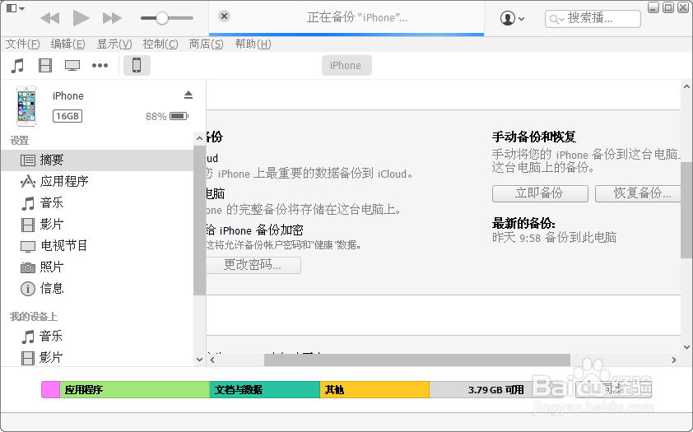Click horizontal scroll left arrow
Screen dimensions: 693x432
pyautogui.click(x=212, y=360)
